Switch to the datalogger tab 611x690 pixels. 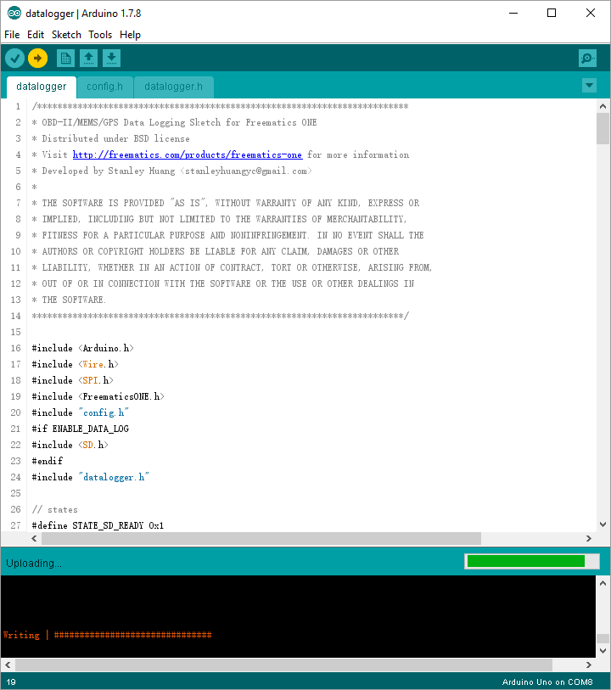[42, 87]
